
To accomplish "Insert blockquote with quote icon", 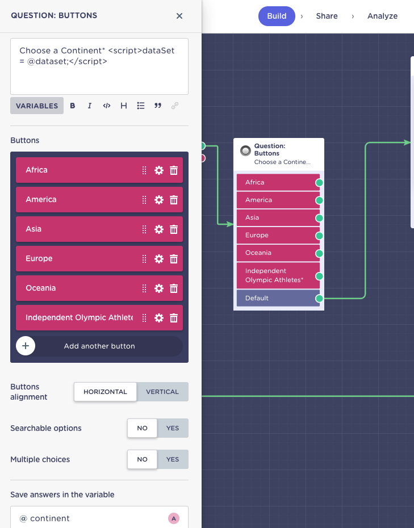I will [158, 106].
